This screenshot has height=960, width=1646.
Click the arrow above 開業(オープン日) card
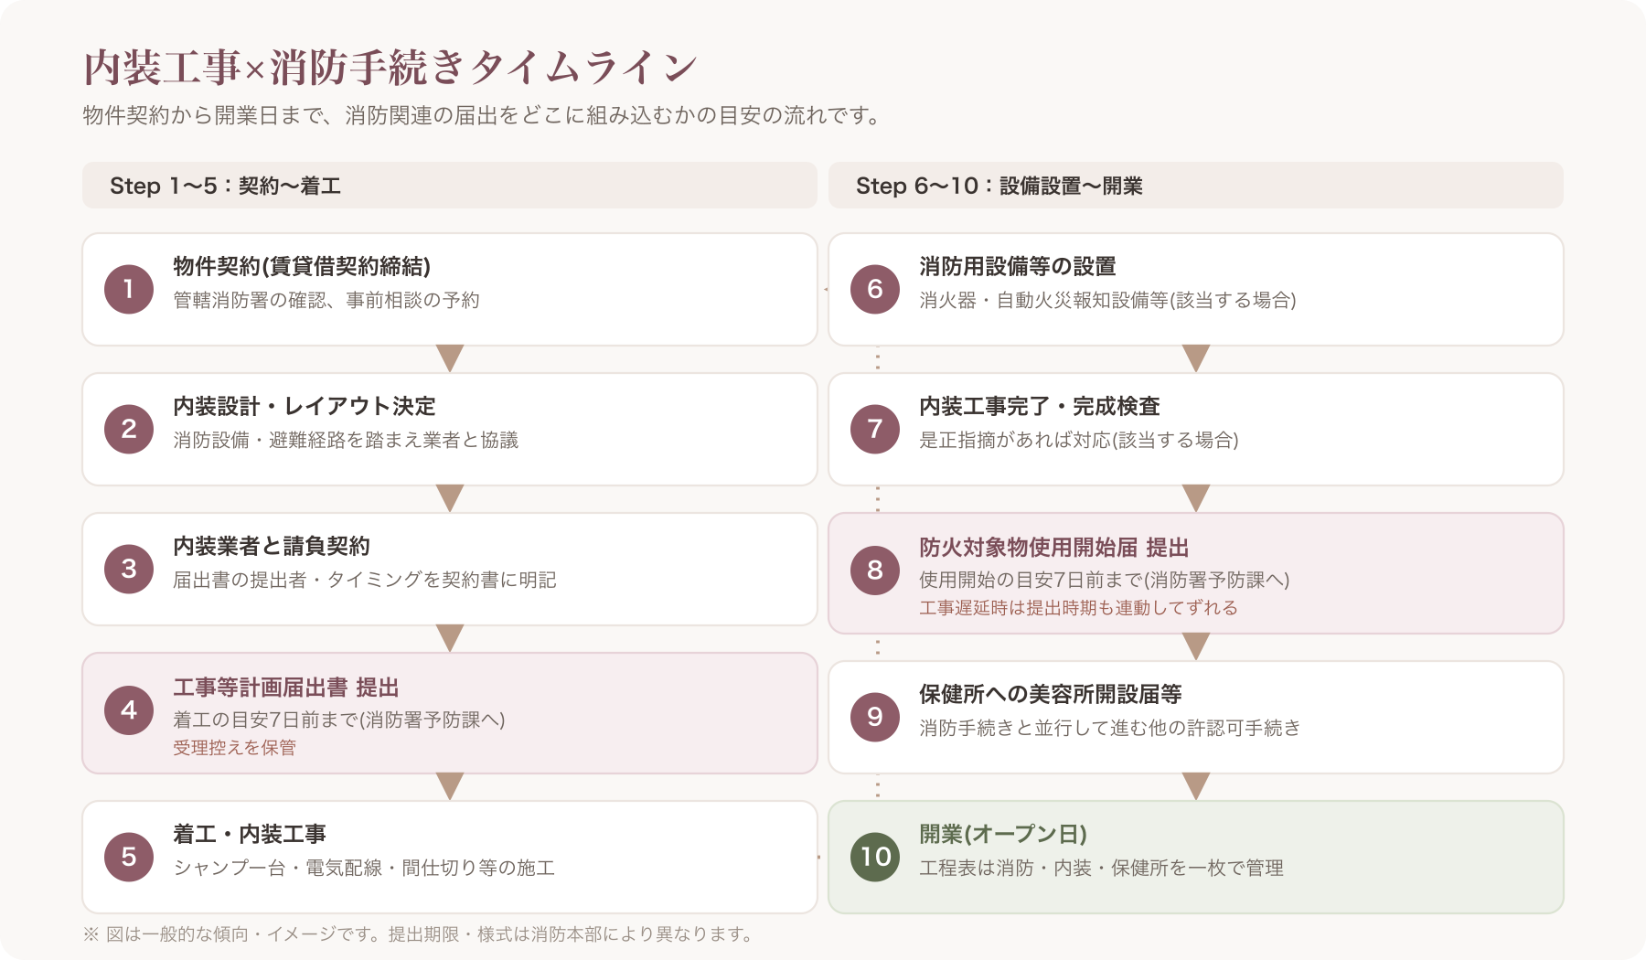click(1196, 786)
